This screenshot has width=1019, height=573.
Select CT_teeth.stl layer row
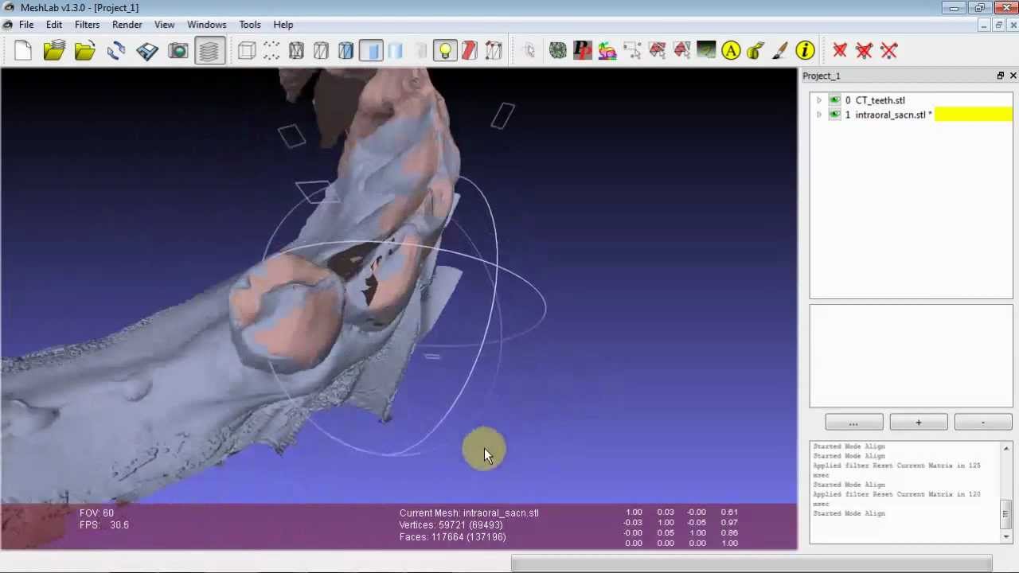click(x=912, y=100)
